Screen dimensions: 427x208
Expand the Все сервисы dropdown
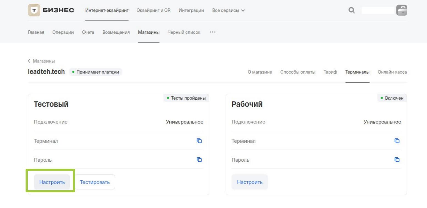click(228, 10)
